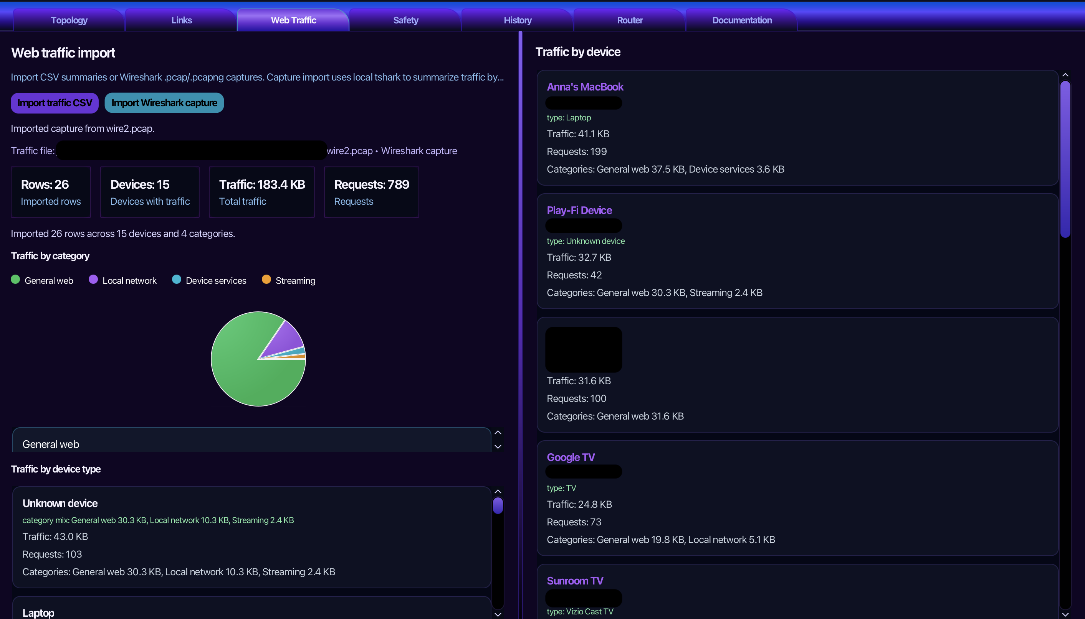Select the Sunroom TV device name
Image resolution: width=1085 pixels, height=619 pixels.
575,581
